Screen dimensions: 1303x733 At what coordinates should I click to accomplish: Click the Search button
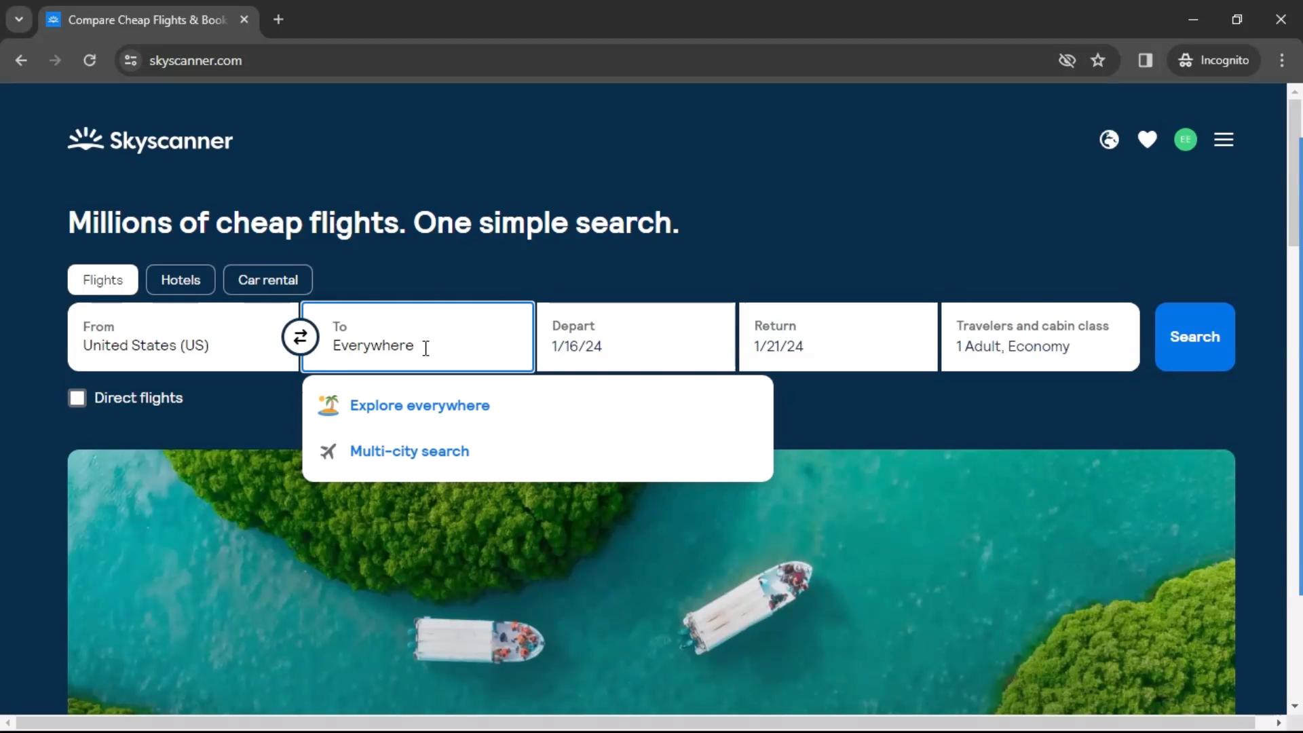(1196, 337)
